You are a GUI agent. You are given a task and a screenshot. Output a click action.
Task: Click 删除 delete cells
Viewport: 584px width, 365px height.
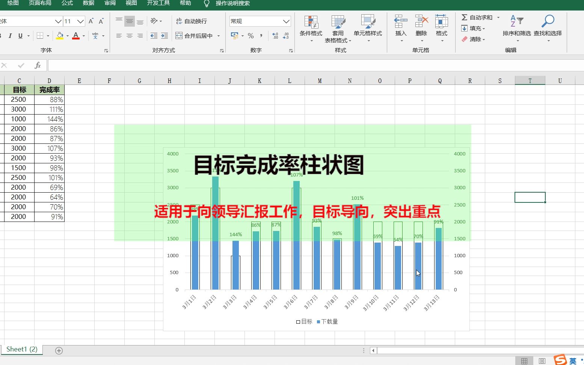421,29
